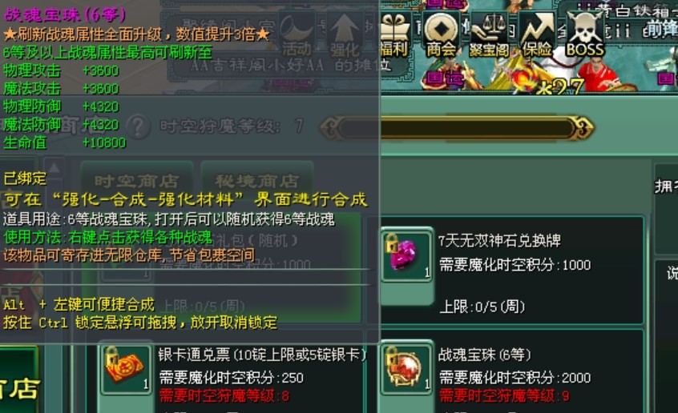Select the 7天无双神石兑换牌 purple gem item
The width and height of the screenshot is (678, 413).
pyautogui.click(x=406, y=255)
